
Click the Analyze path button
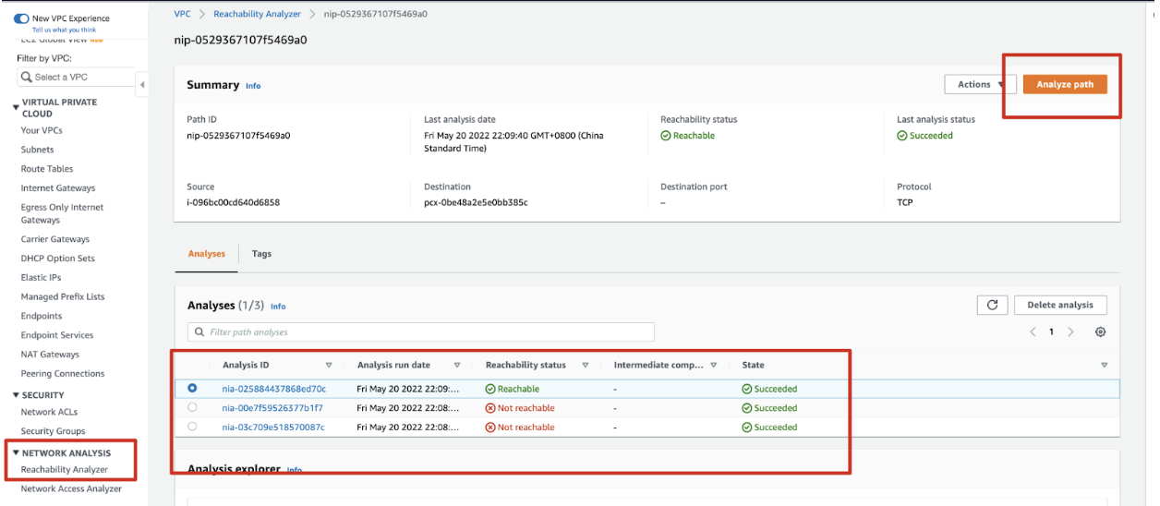coord(1065,84)
